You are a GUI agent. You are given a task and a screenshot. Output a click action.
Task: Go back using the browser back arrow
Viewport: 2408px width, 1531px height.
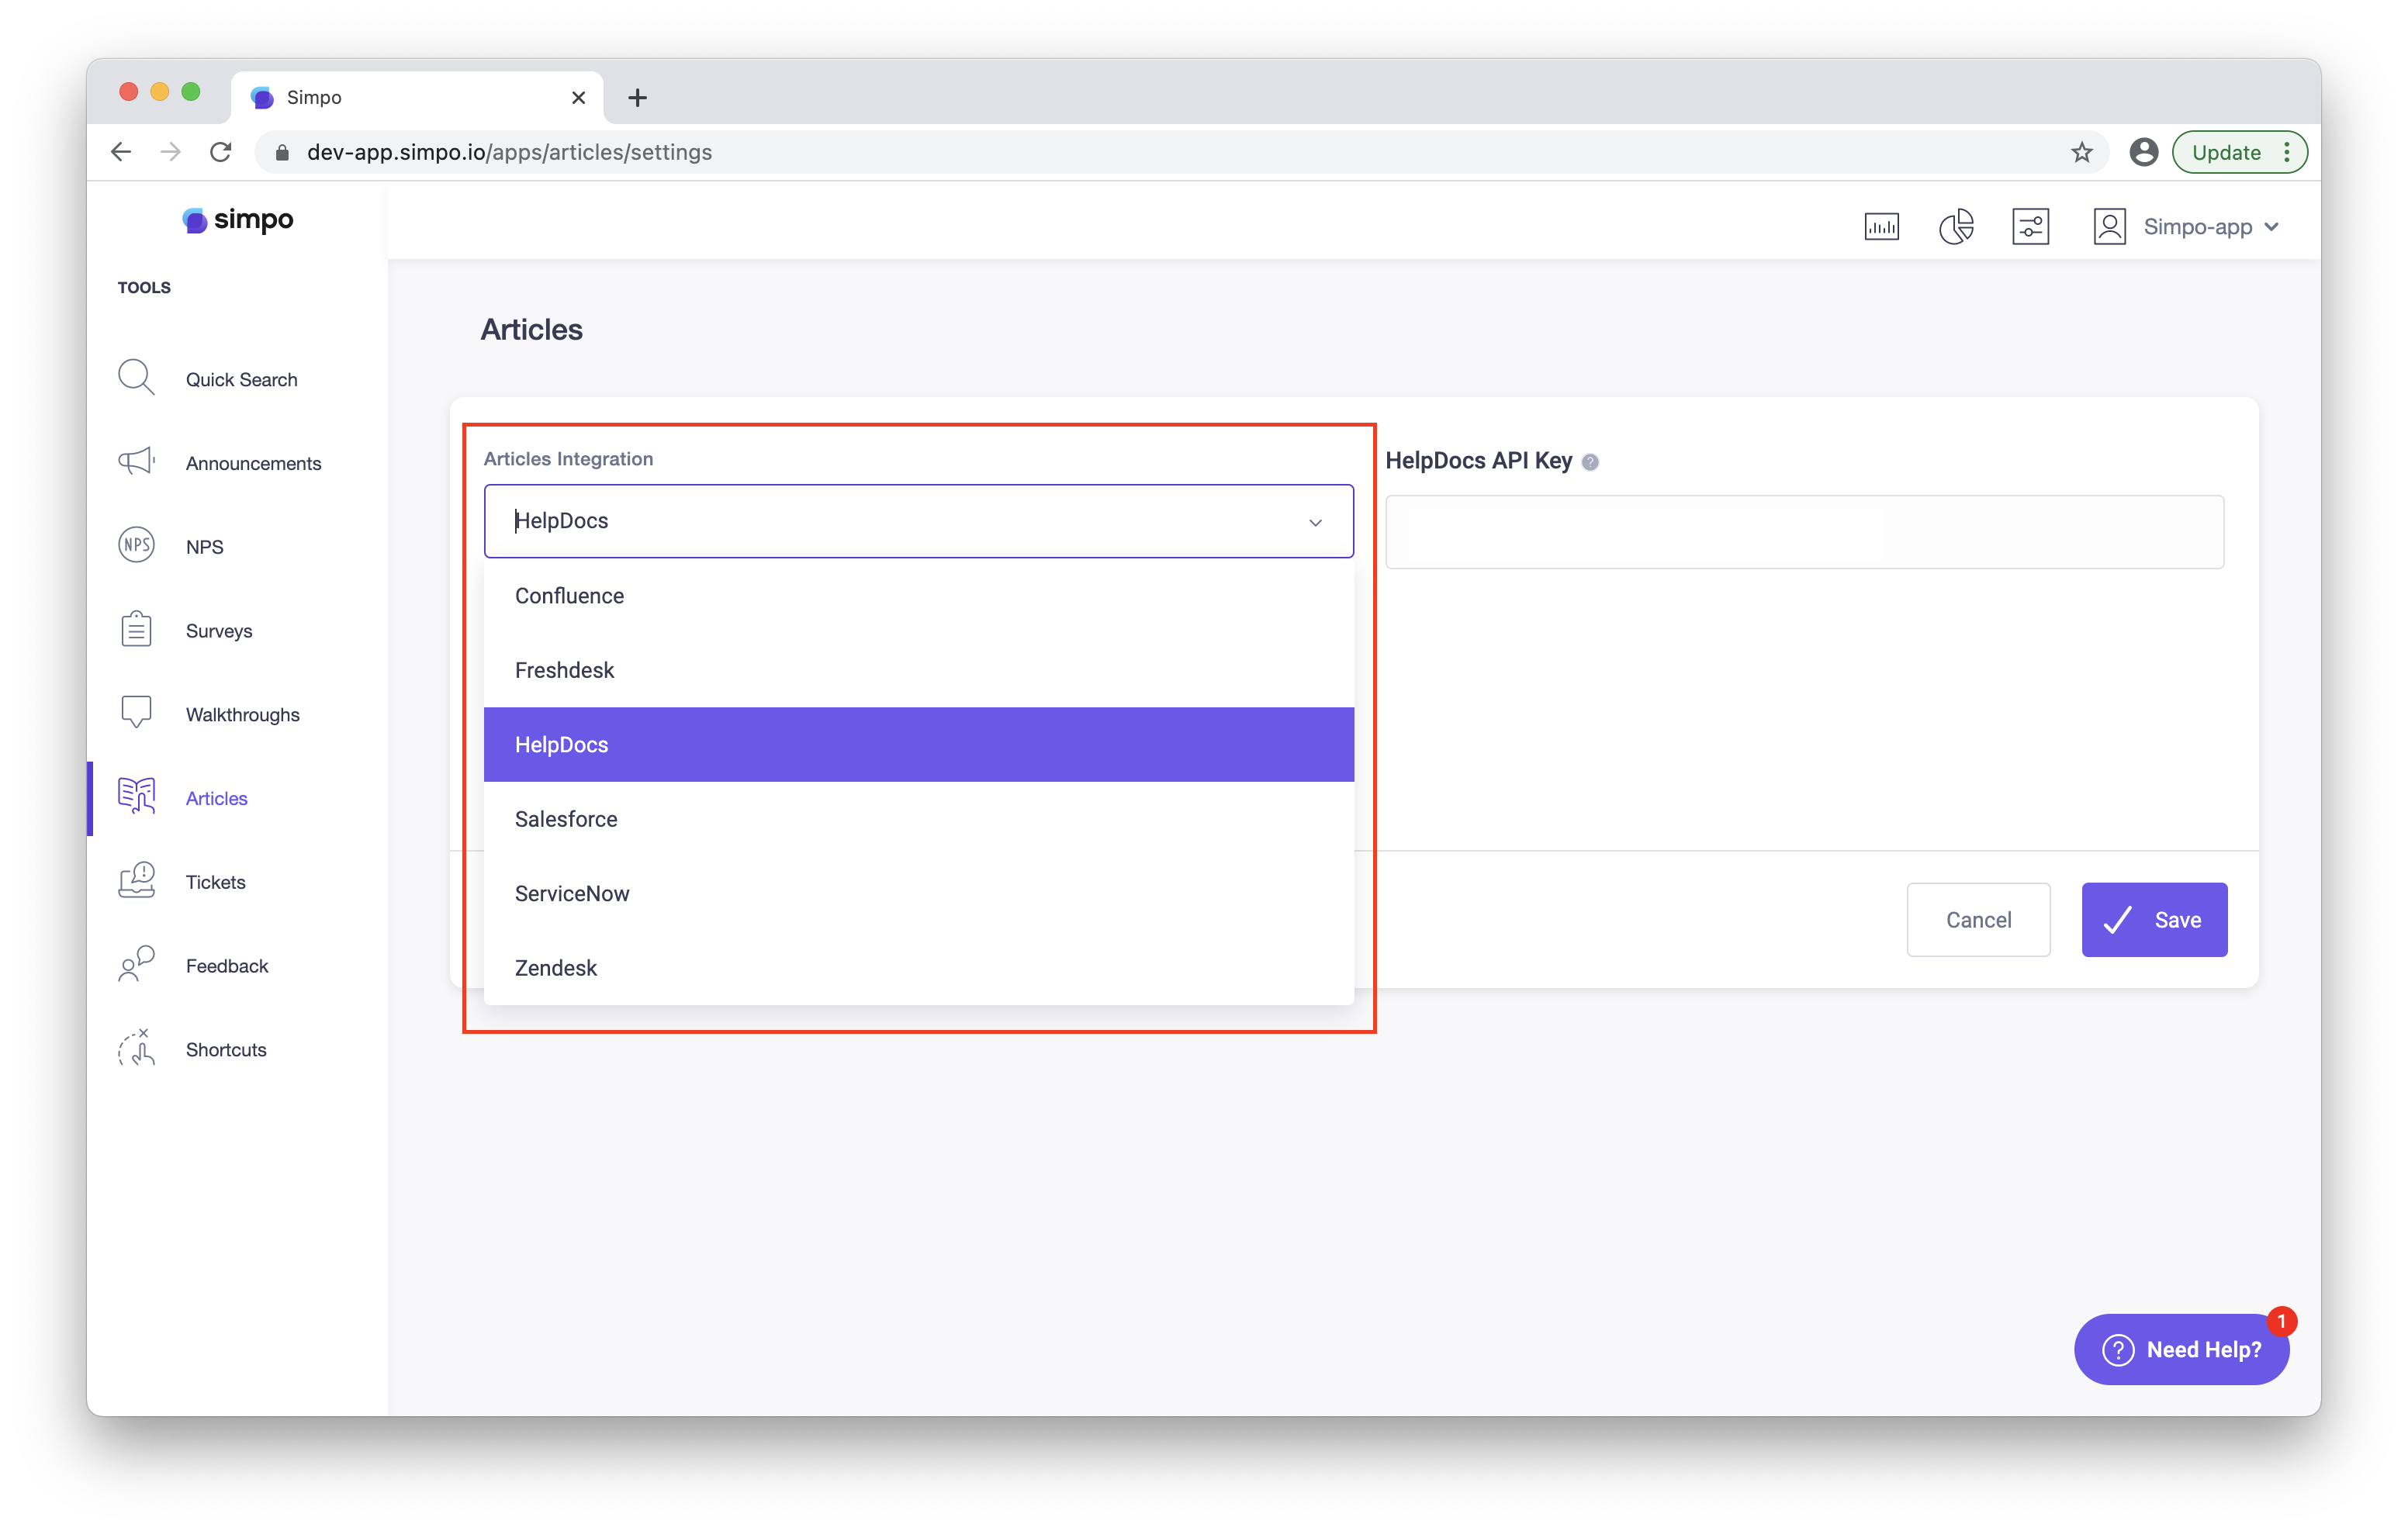pos(121,152)
